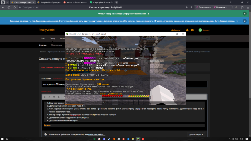
Task: Open Discord from the taskbar
Action: 104,139
